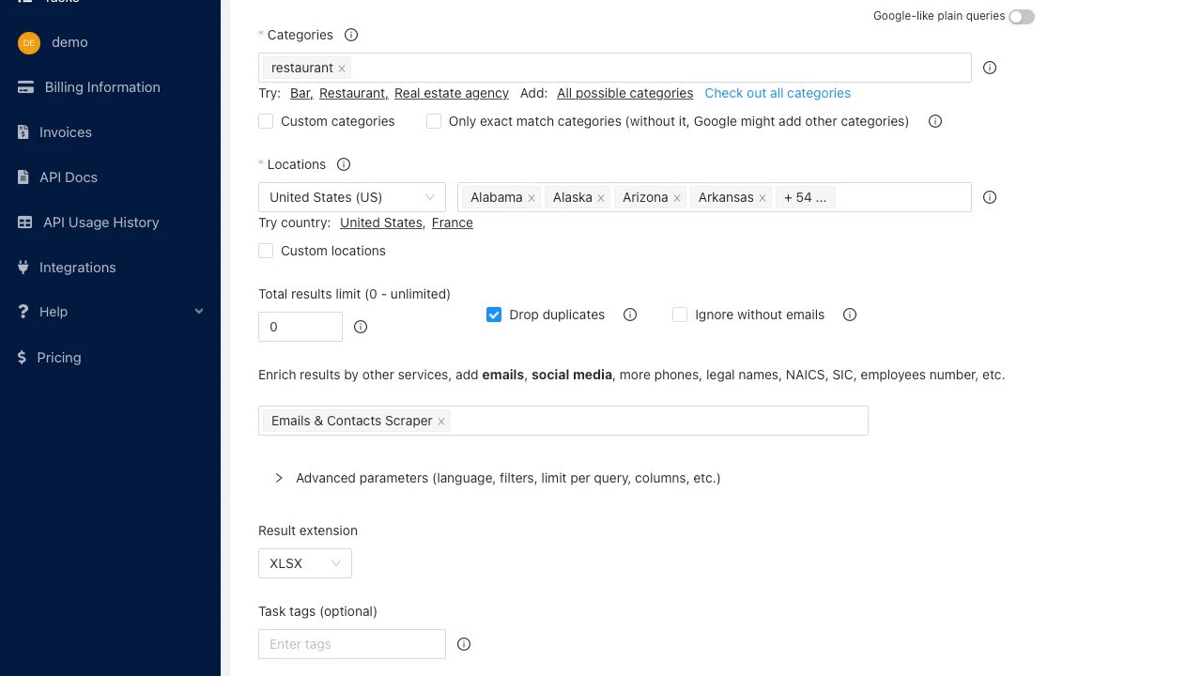Viewport: 1202px width, 676px height.
Task: Uncheck the Drop duplicates checkbox
Action: [494, 315]
